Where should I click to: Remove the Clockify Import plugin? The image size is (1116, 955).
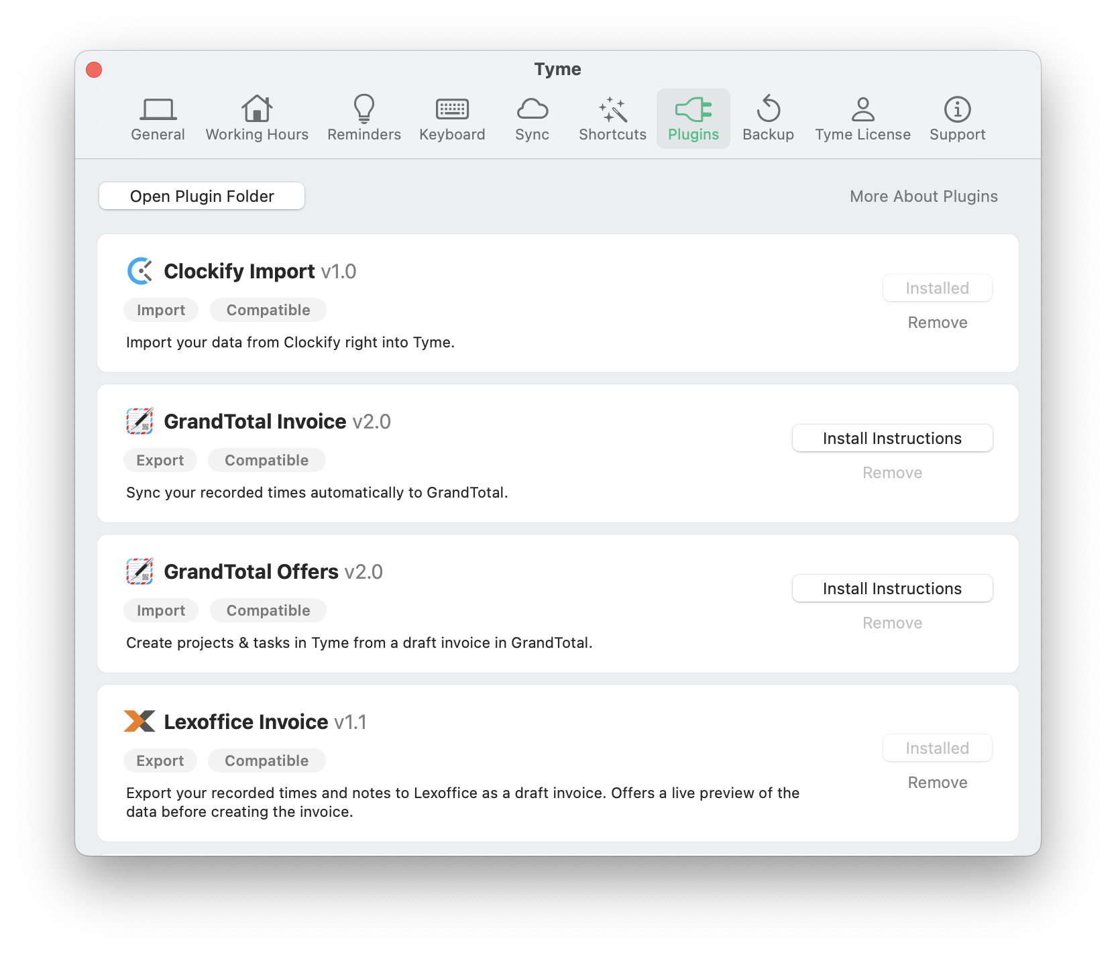point(938,323)
